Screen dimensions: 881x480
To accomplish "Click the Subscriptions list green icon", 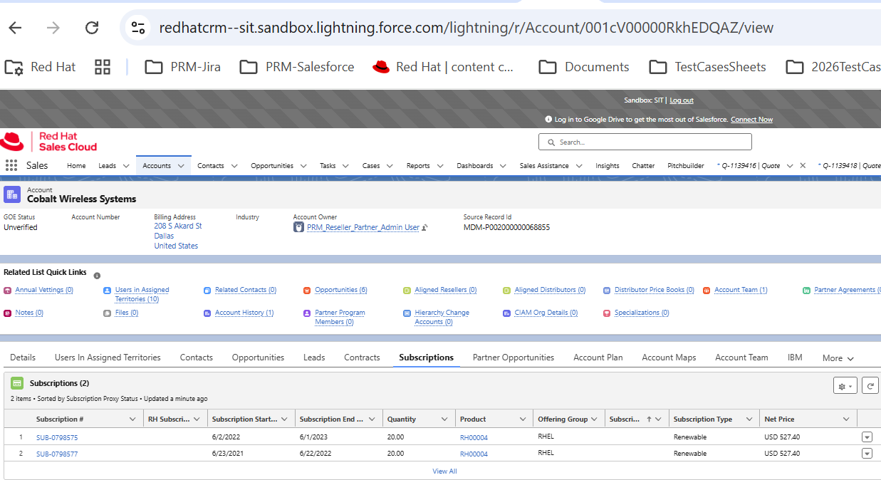I will tap(17, 383).
